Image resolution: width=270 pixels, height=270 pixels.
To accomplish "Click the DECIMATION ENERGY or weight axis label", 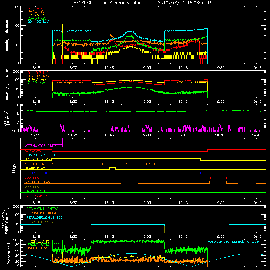I will coord(5,219).
